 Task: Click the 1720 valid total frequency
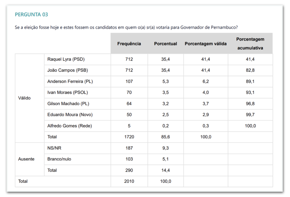click(x=129, y=137)
